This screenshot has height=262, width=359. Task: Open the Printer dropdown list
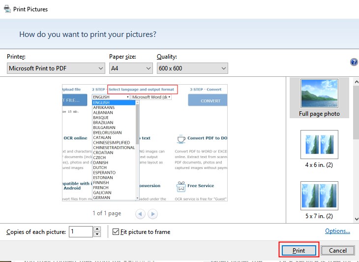(56, 68)
